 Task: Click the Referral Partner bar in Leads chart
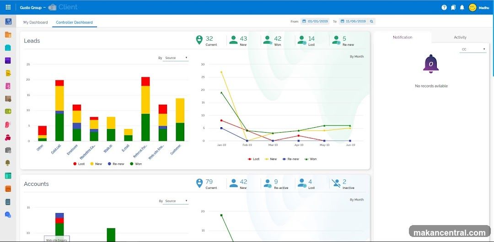pos(145,109)
